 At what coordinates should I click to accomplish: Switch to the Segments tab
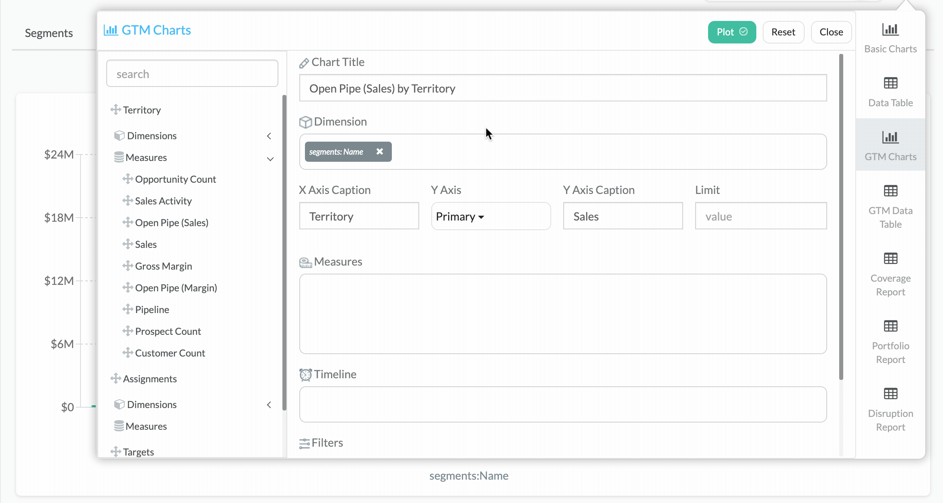coord(49,33)
